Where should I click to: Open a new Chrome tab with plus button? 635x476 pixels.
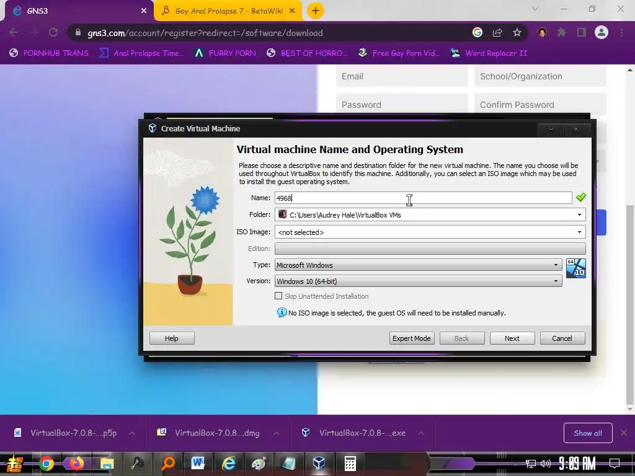click(316, 11)
